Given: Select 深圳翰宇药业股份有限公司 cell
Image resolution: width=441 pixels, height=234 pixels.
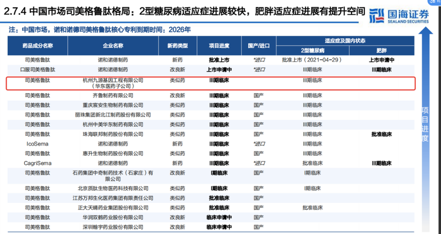Looking at the screenshot, I should tap(113, 227).
